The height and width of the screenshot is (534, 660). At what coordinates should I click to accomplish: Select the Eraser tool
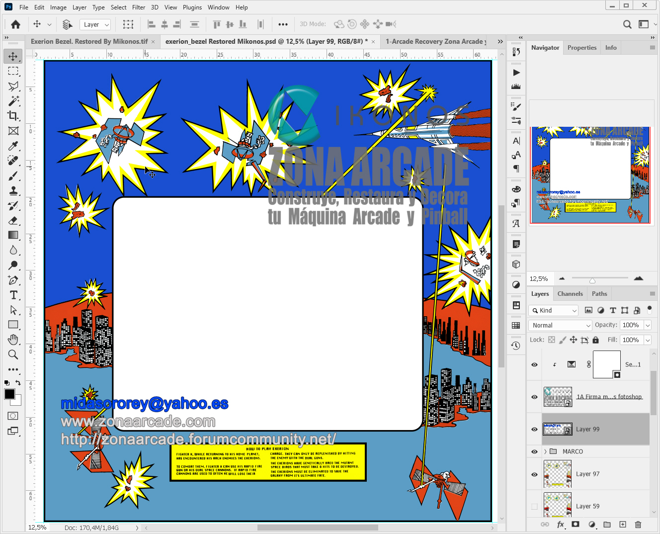click(x=13, y=221)
